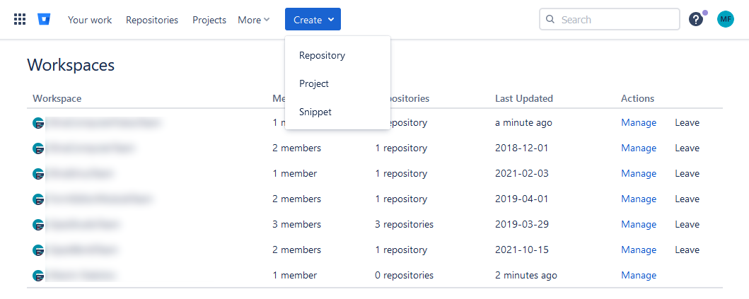Click the Actions column header
Screen dimensions: 749x299
(x=638, y=98)
